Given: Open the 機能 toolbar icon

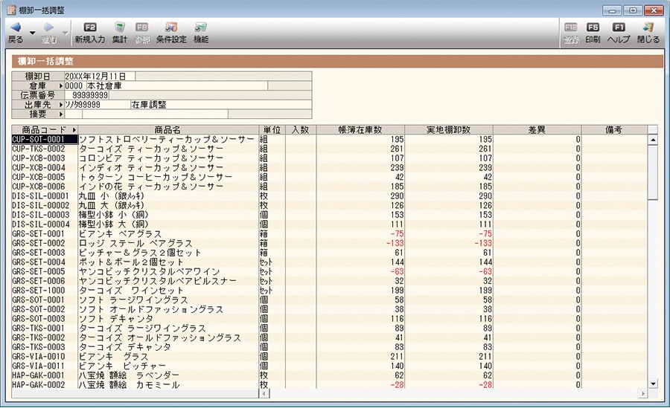Looking at the screenshot, I should [x=201, y=27].
